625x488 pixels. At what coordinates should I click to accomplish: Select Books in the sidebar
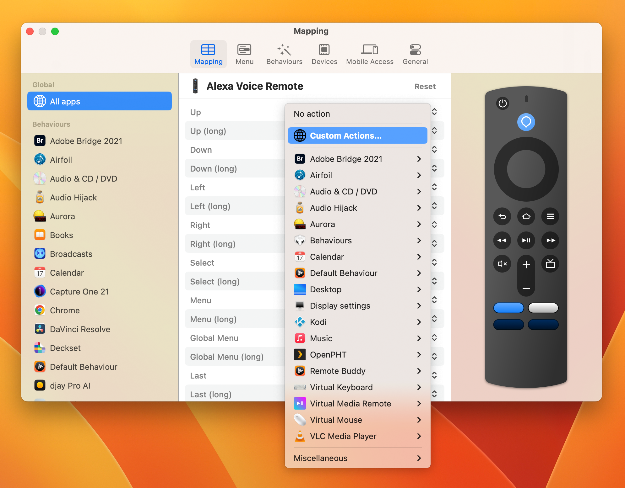99,235
